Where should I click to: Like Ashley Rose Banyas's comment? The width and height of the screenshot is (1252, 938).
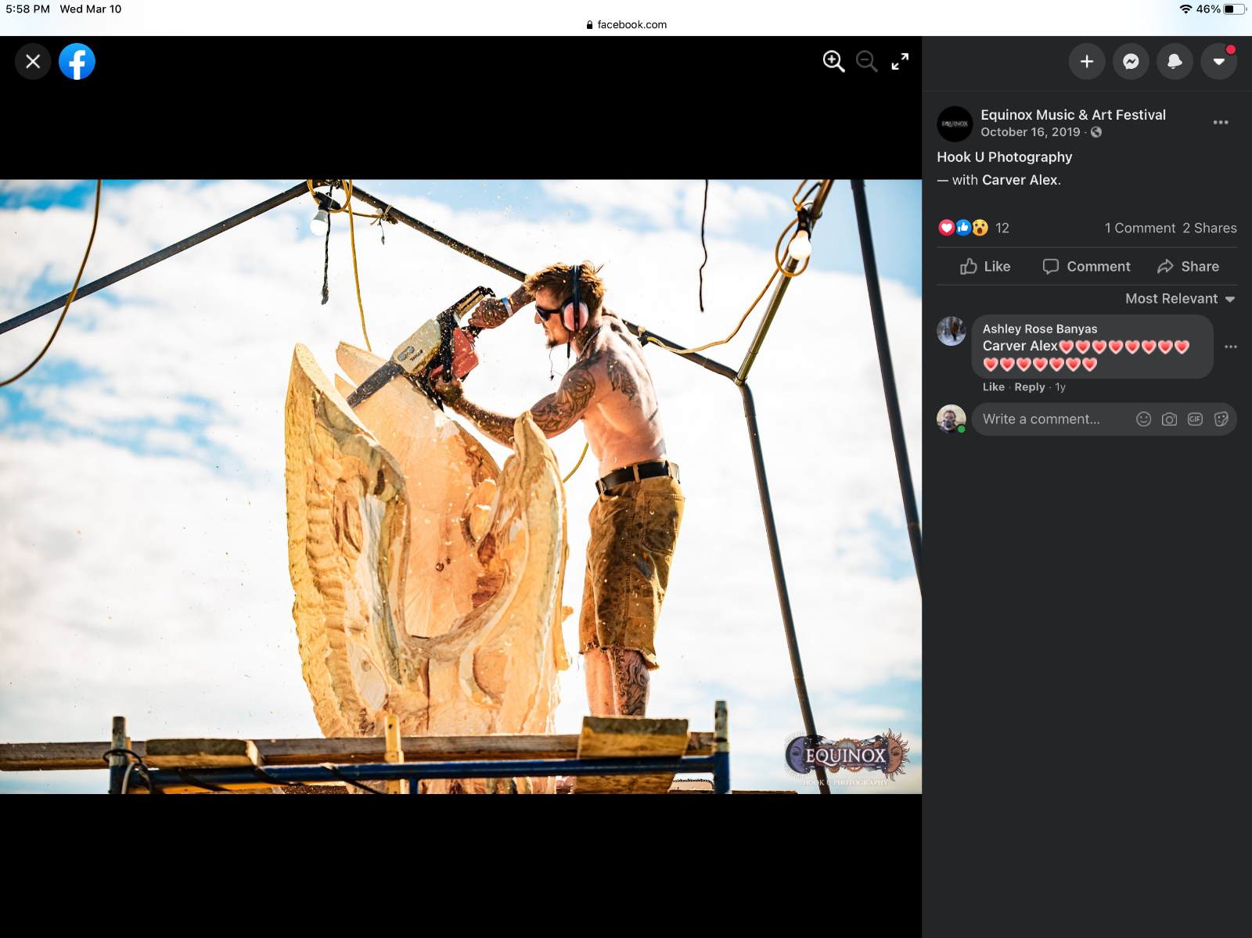point(993,387)
